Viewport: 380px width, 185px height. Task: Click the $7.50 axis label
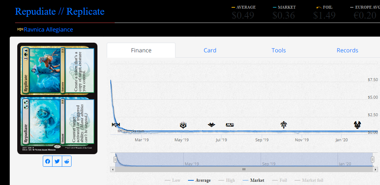[x=373, y=80]
